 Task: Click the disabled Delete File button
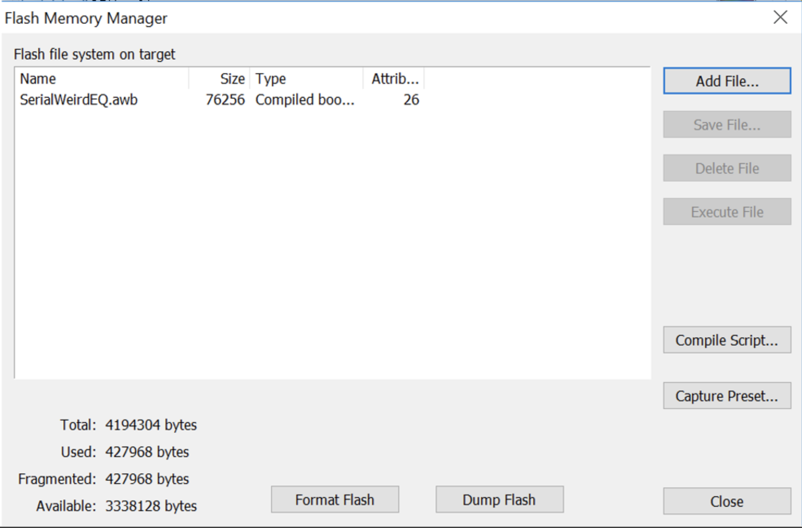pos(726,168)
